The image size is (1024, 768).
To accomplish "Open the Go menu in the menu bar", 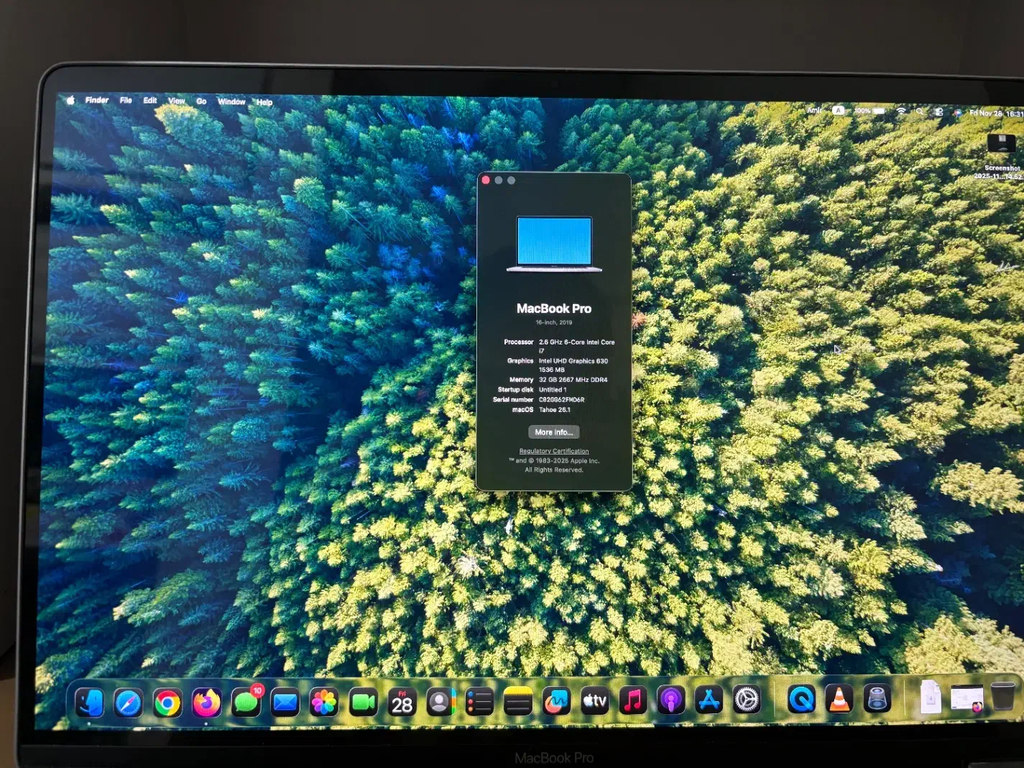I will [x=201, y=101].
